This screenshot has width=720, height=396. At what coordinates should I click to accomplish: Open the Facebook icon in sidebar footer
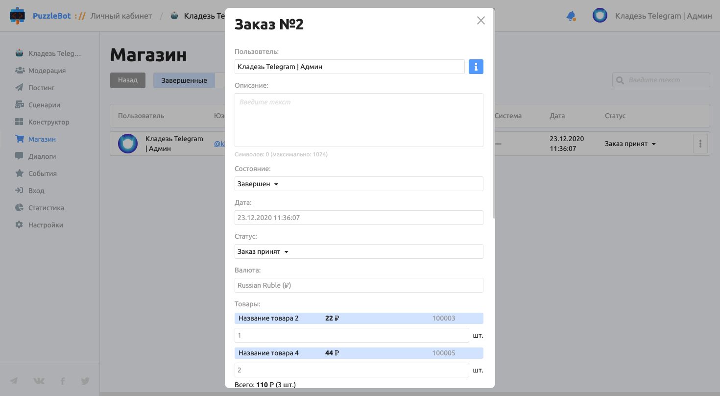pos(63,381)
